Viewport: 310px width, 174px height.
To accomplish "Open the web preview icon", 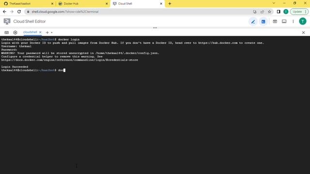I will click(275, 21).
